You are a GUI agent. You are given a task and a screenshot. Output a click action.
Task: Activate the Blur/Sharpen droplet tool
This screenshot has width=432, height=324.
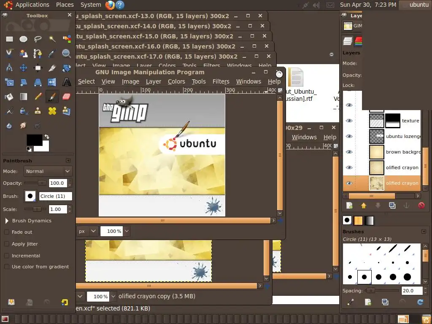[x=9, y=126]
